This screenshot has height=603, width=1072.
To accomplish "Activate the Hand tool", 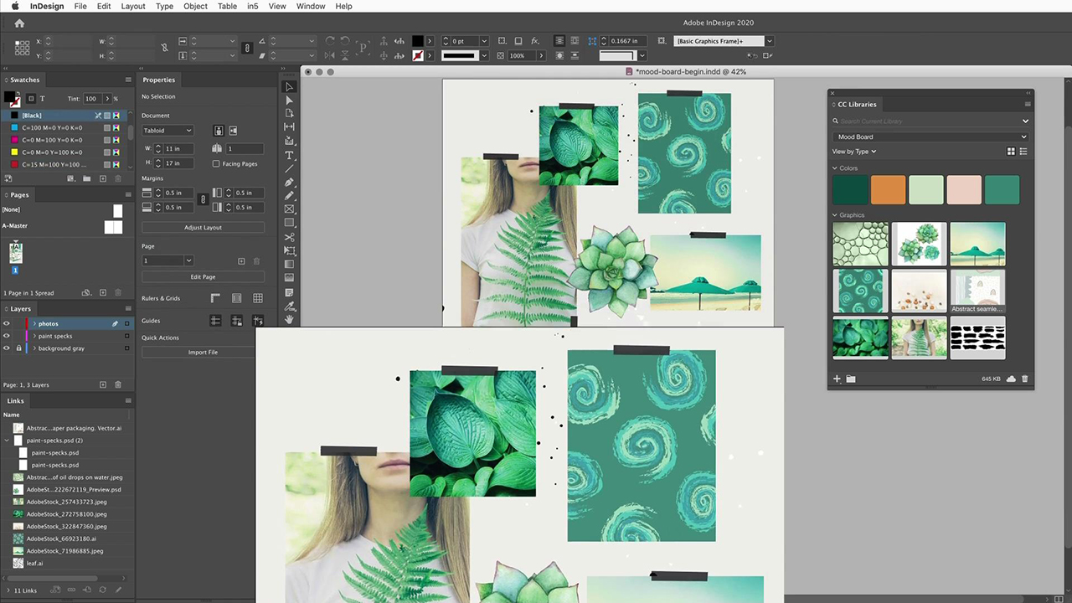I will tap(290, 320).
